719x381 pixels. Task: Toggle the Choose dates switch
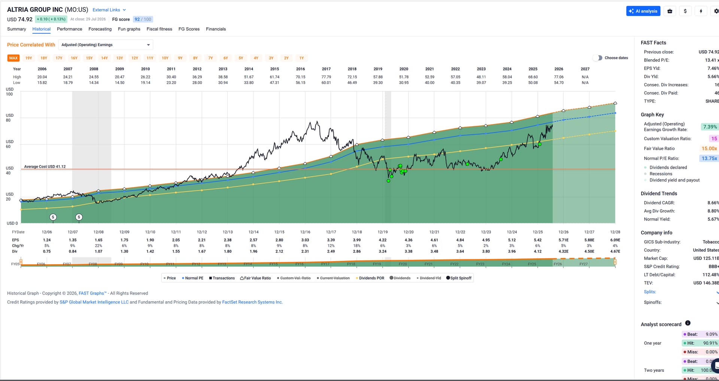click(x=598, y=58)
